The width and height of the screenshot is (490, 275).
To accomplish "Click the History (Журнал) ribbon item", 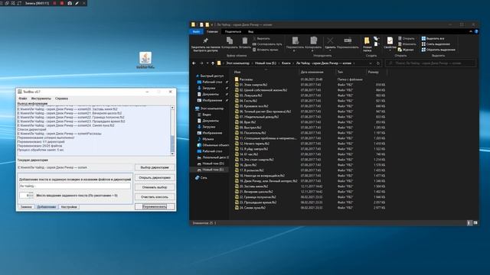I will coord(406,50).
